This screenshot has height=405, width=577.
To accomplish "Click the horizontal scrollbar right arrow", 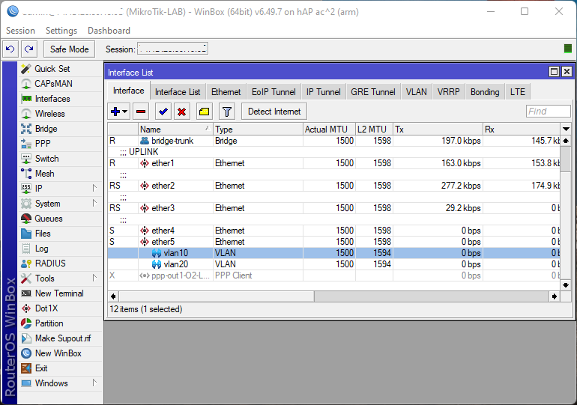I will [x=555, y=296].
